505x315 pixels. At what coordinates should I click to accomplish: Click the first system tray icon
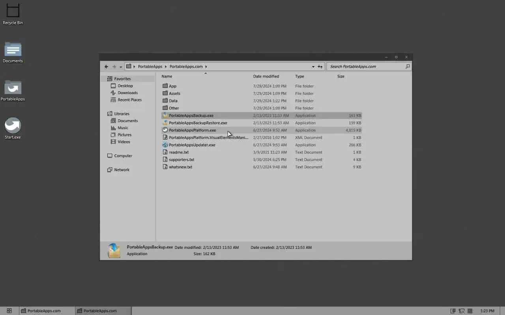453,311
